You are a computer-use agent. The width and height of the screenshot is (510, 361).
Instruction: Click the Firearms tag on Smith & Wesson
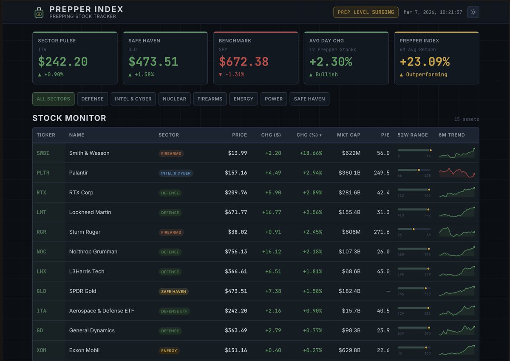click(171, 153)
